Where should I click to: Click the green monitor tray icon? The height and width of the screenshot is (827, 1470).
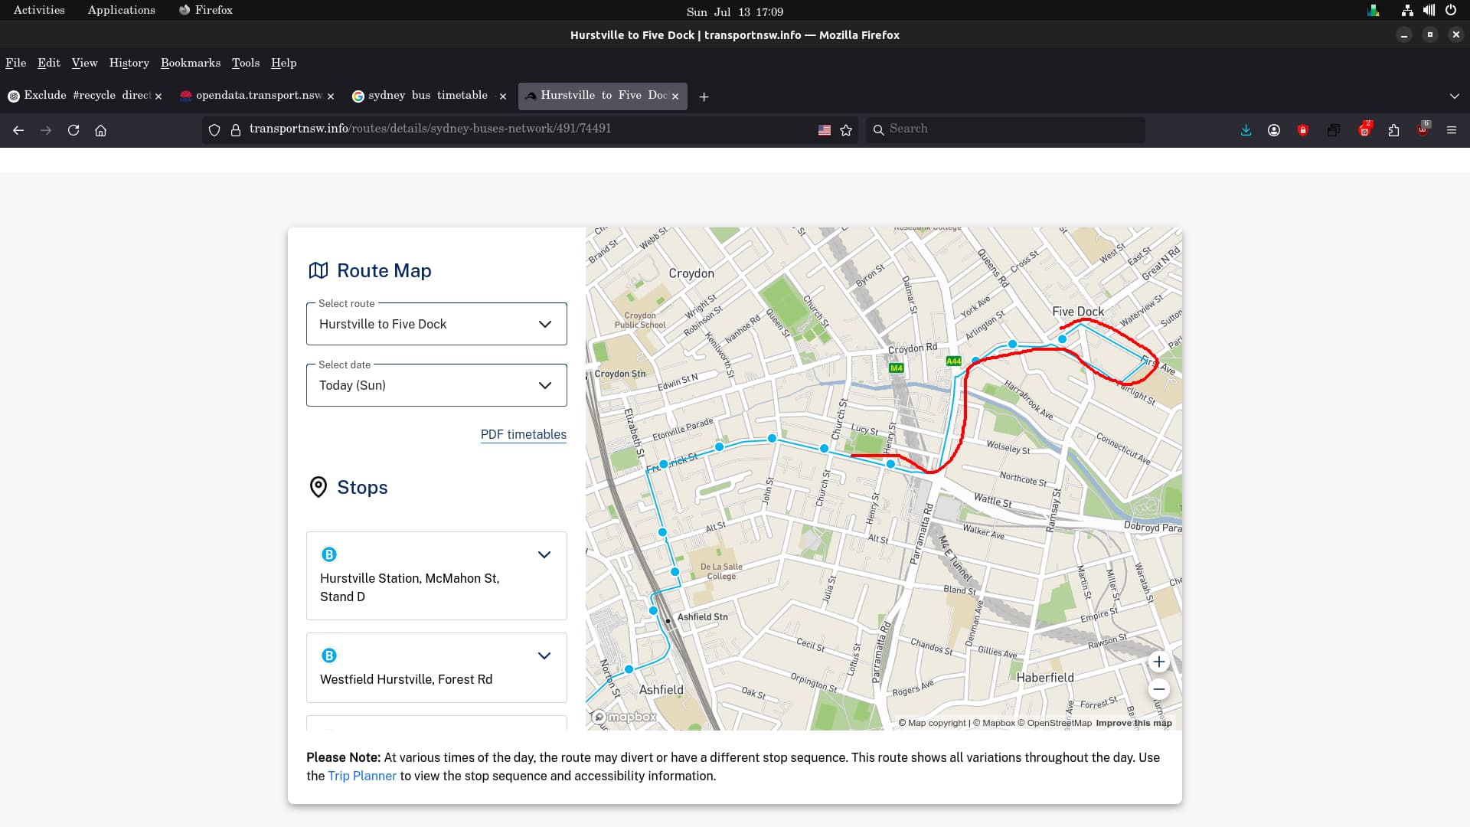click(x=1374, y=10)
